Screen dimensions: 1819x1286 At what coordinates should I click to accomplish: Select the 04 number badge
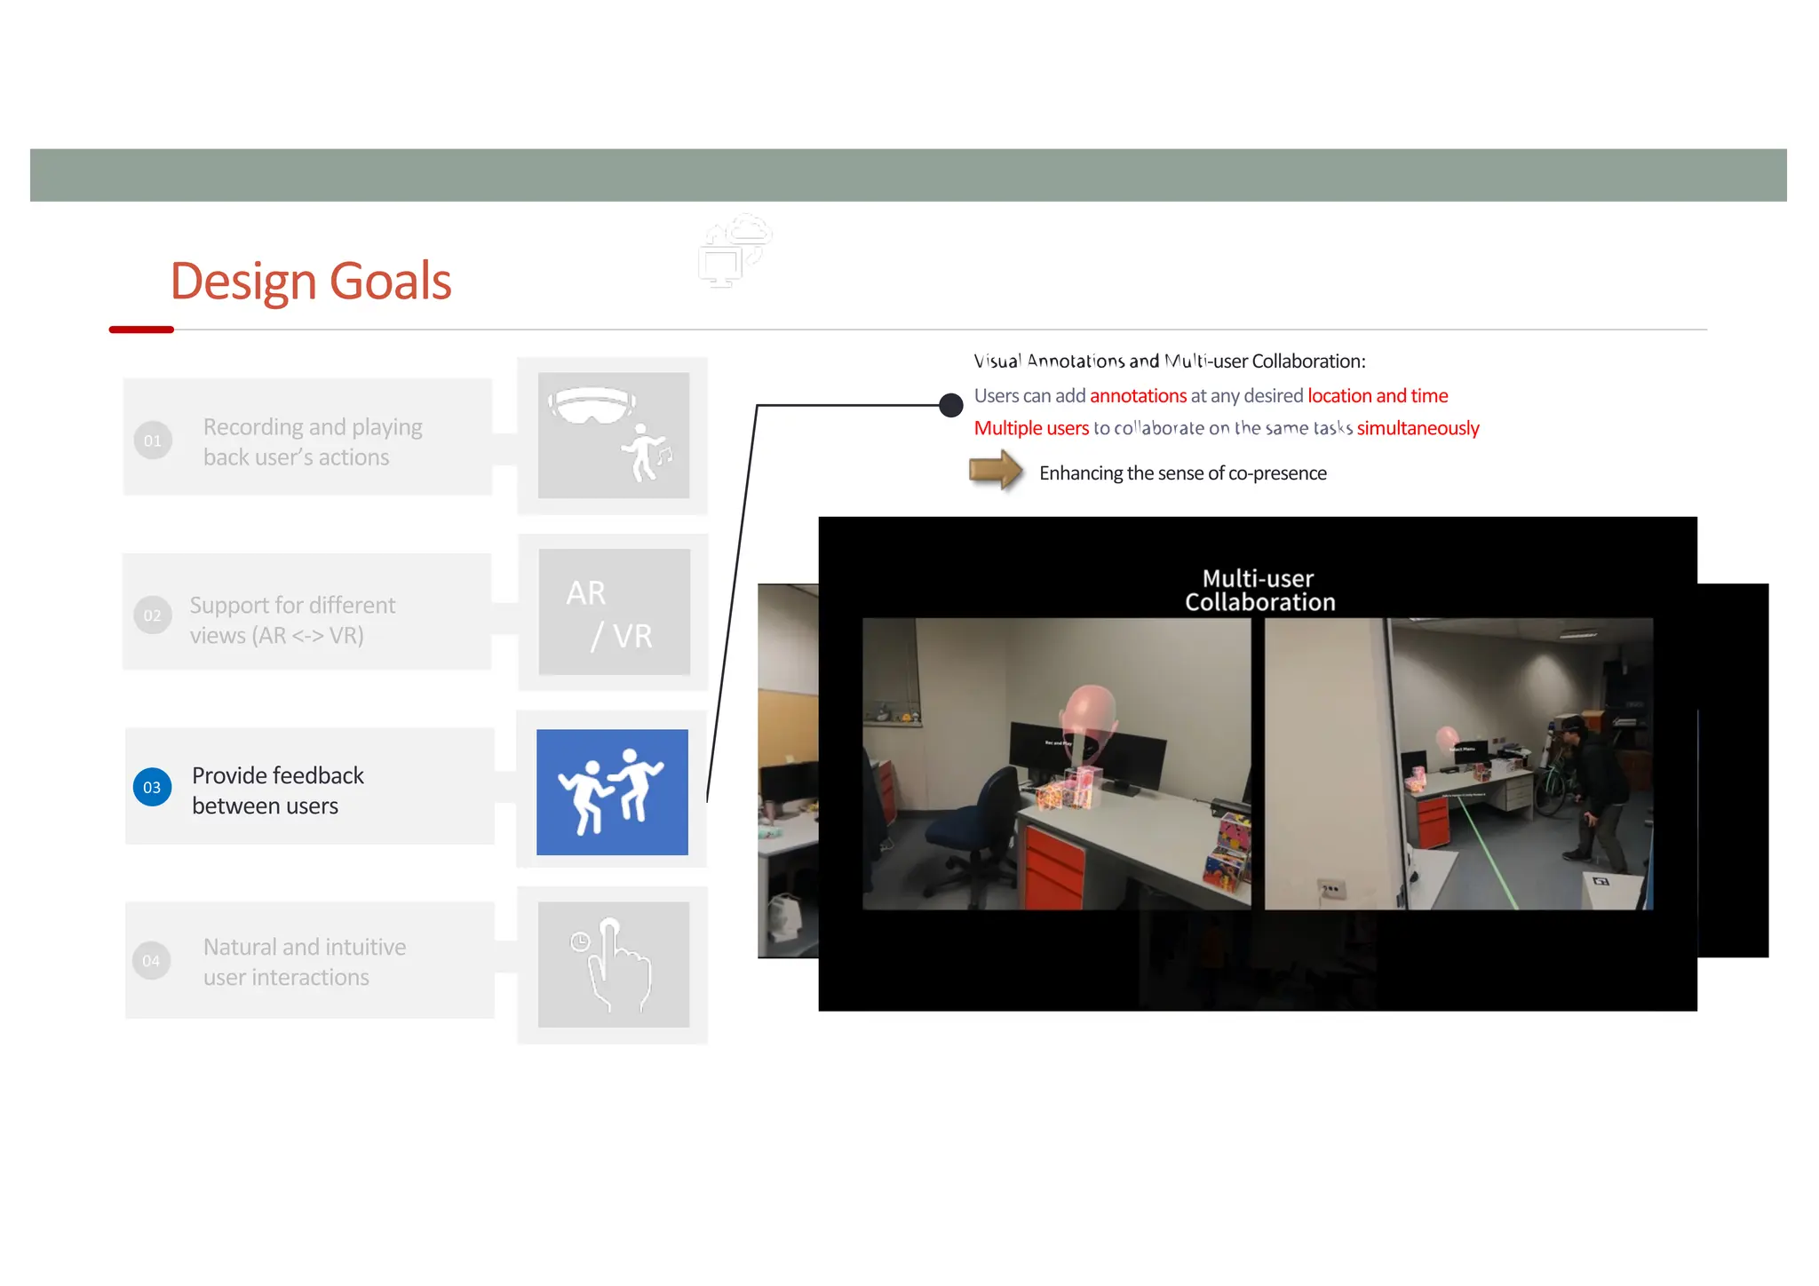pos(152,961)
